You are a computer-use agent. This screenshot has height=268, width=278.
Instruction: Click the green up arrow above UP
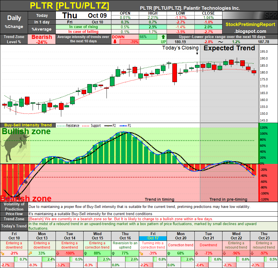pos(163,37)
